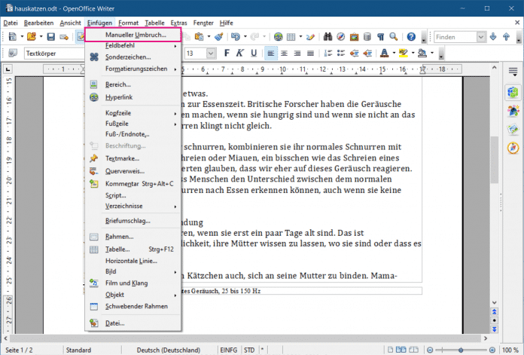Toggle italic (K) formatting
The height and width of the screenshot is (355, 524).
pyautogui.click(x=239, y=54)
